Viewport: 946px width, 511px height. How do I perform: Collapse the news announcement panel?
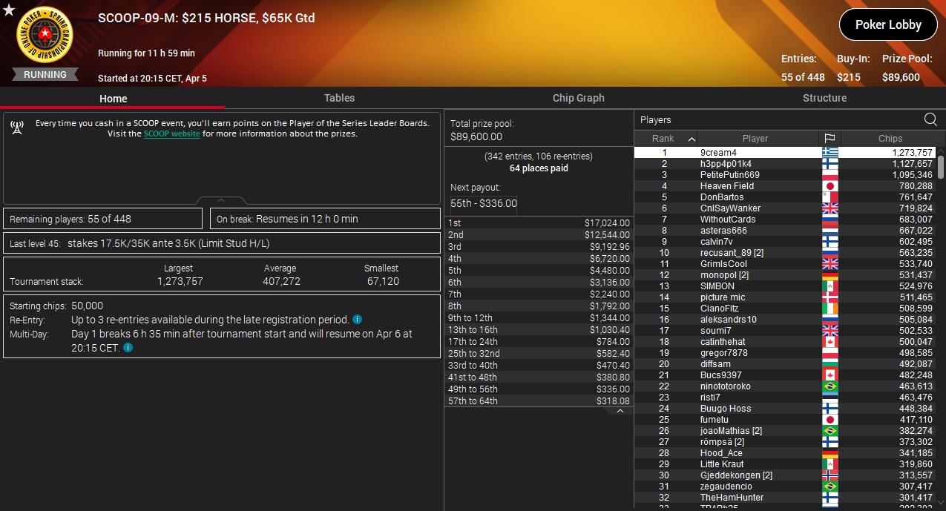point(221,200)
